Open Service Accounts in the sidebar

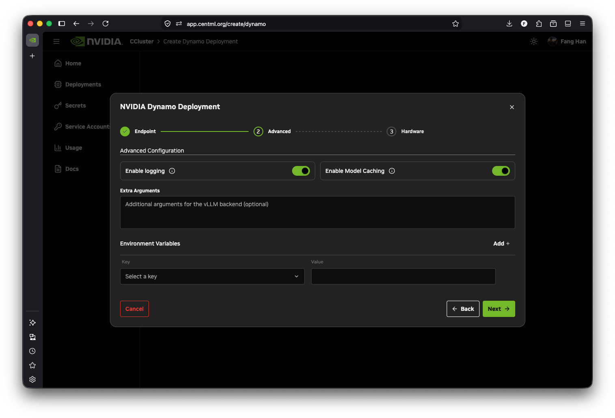(x=82, y=127)
